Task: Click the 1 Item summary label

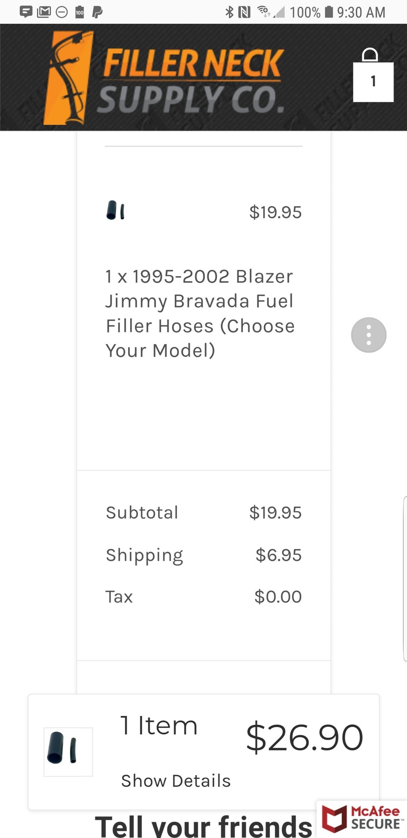Action: click(159, 726)
